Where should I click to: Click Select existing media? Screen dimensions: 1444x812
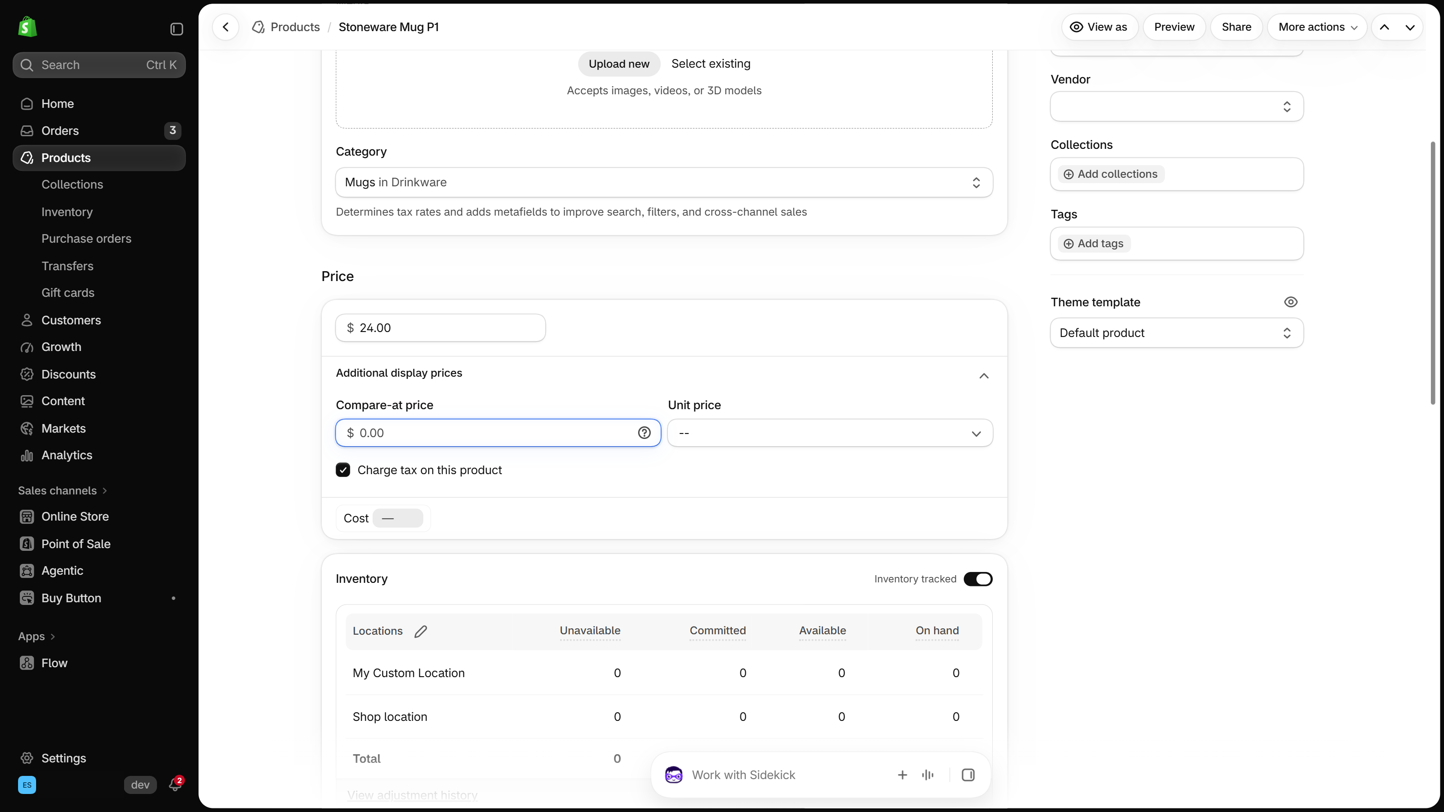click(711, 64)
